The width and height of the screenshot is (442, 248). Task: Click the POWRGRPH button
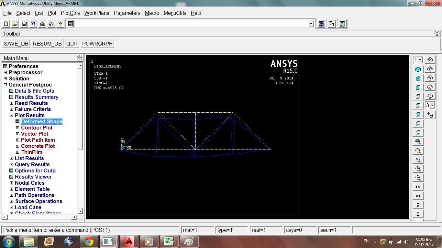[x=97, y=44]
